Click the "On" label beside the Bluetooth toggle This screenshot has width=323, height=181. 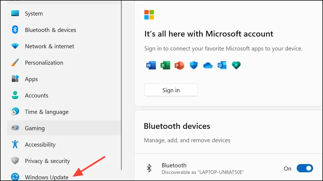pos(288,168)
